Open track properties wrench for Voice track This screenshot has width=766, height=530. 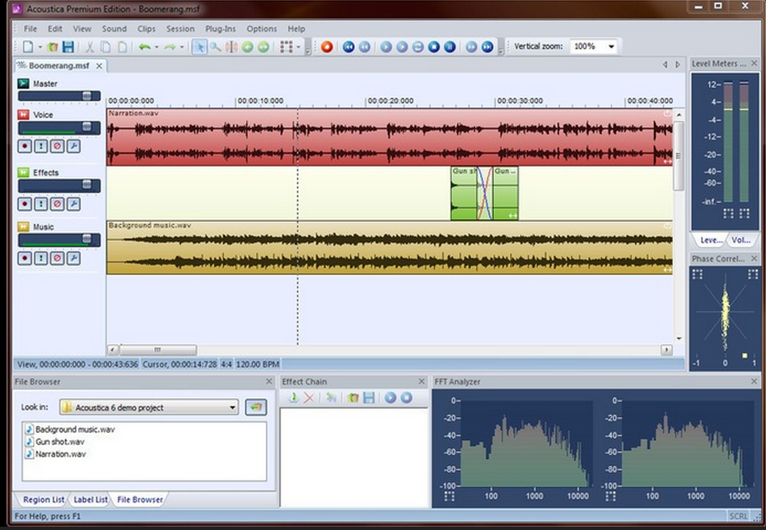pyautogui.click(x=74, y=146)
